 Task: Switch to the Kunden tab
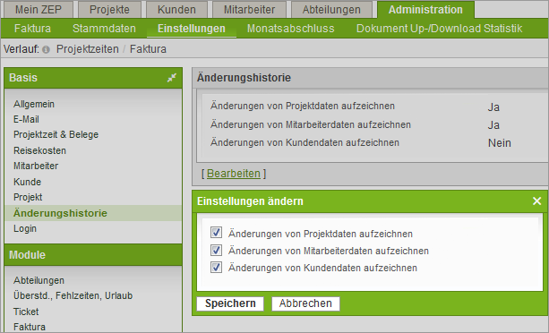pos(176,10)
